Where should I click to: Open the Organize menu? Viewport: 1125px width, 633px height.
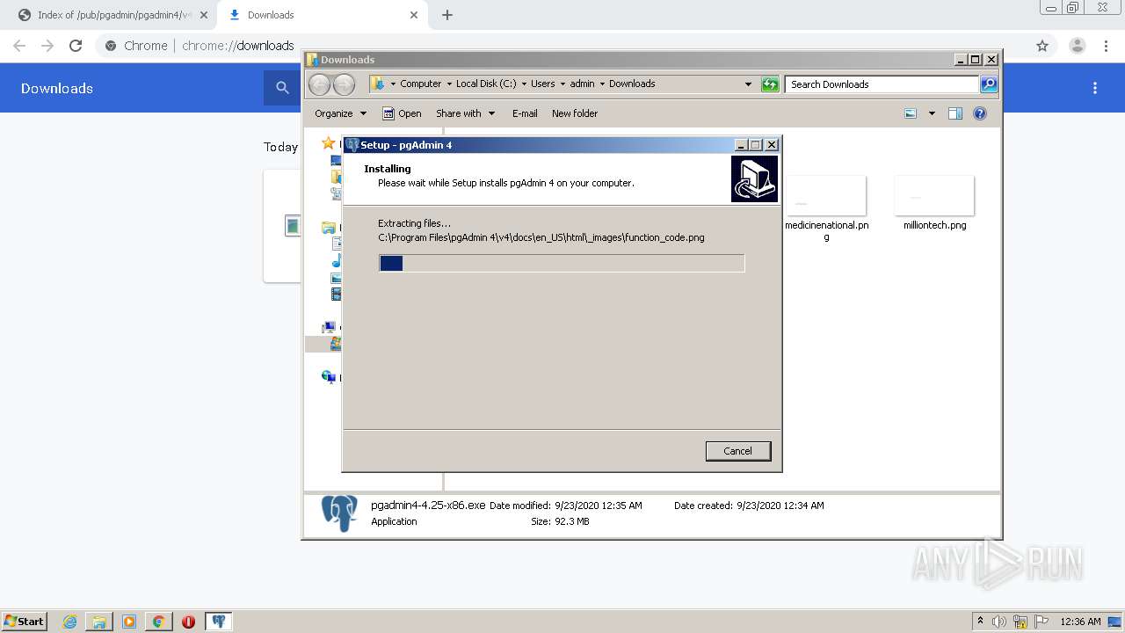point(340,113)
